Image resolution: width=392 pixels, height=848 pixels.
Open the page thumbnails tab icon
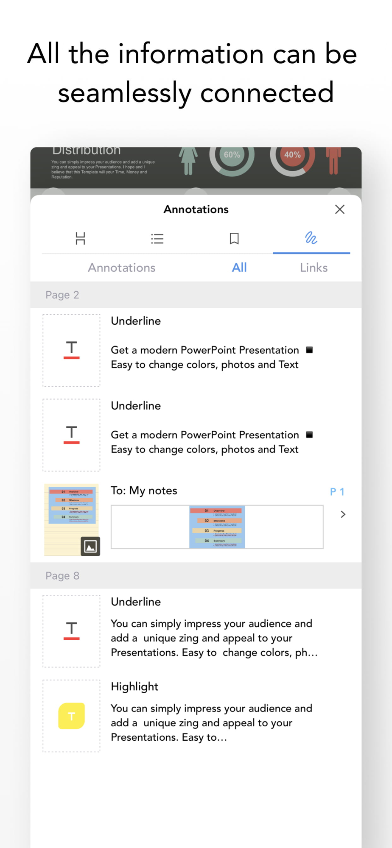(80, 239)
